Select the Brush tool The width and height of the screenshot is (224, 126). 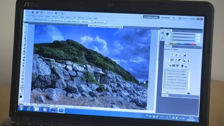pos(25,48)
